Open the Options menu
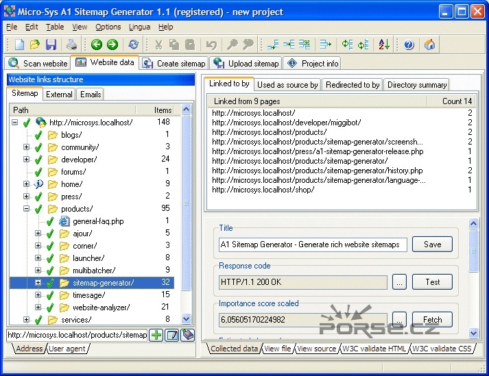This screenshot has width=489, height=376. (108, 27)
